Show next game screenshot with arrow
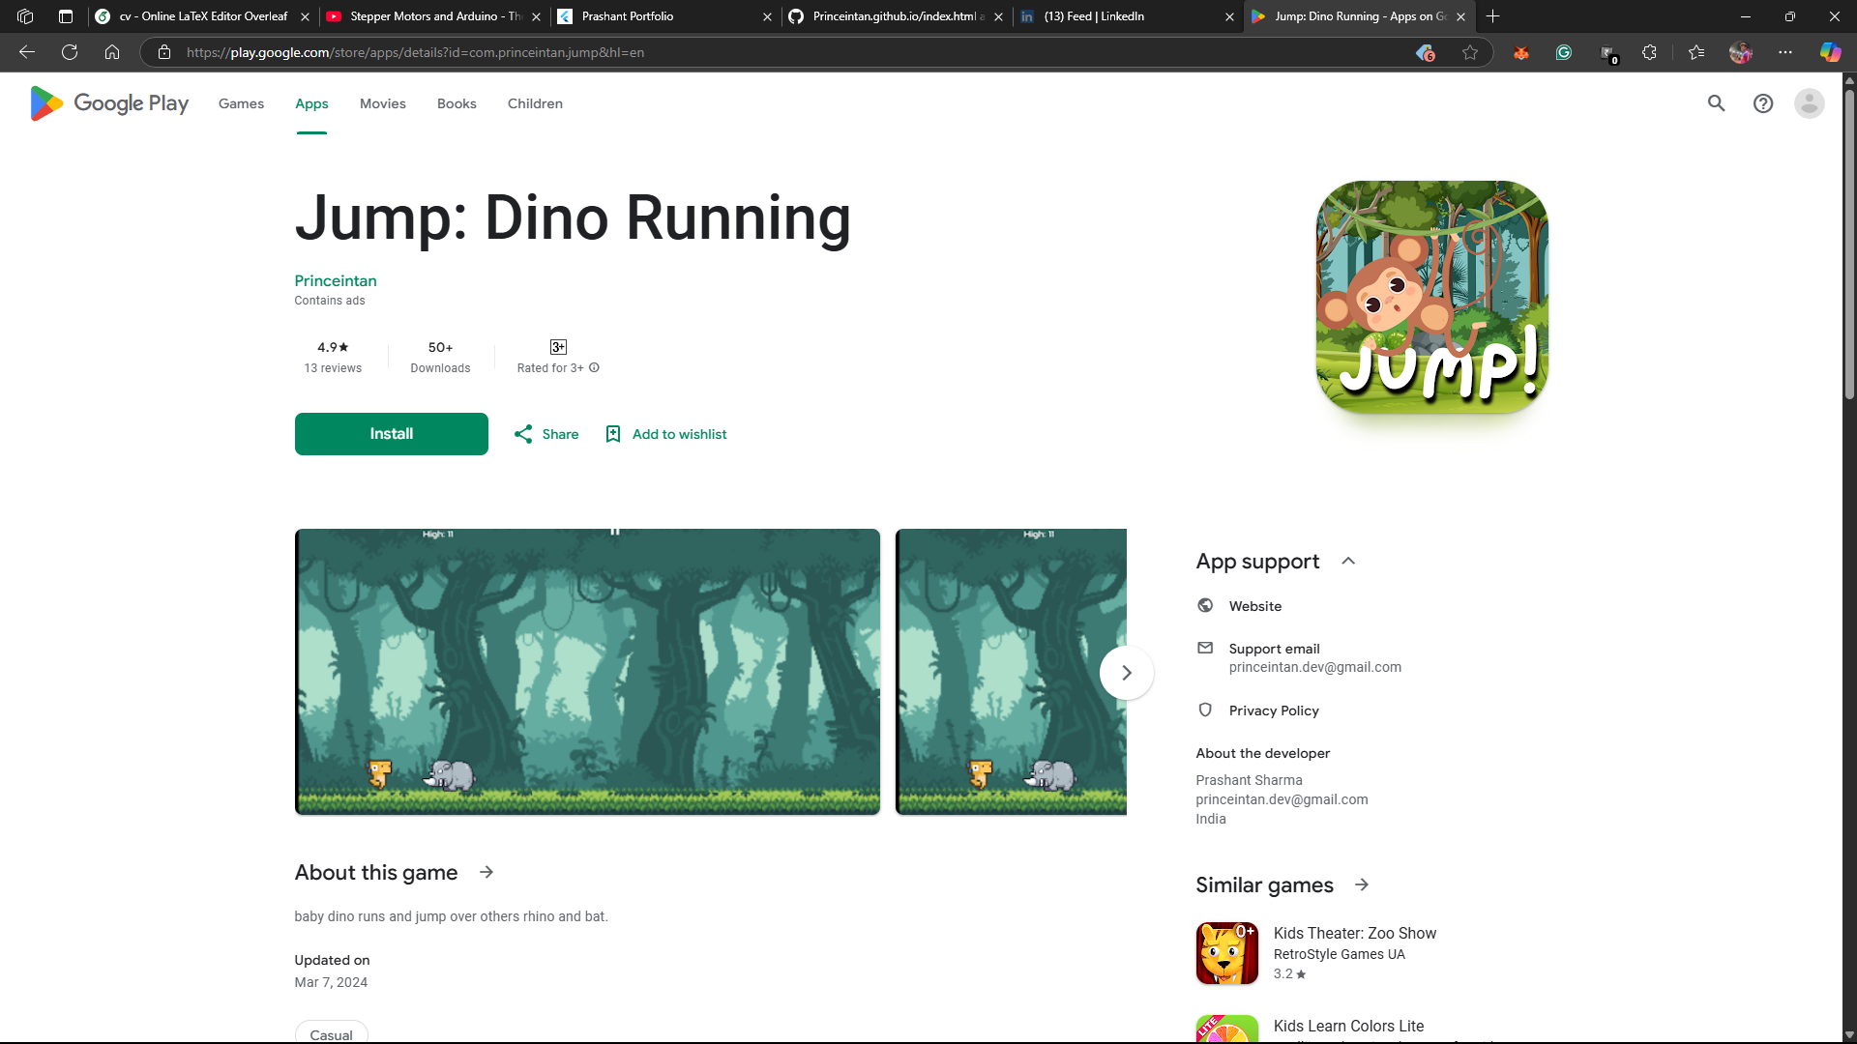 coord(1127,672)
